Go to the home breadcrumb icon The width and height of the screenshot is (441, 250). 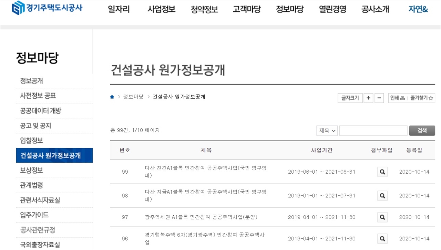[112, 97]
